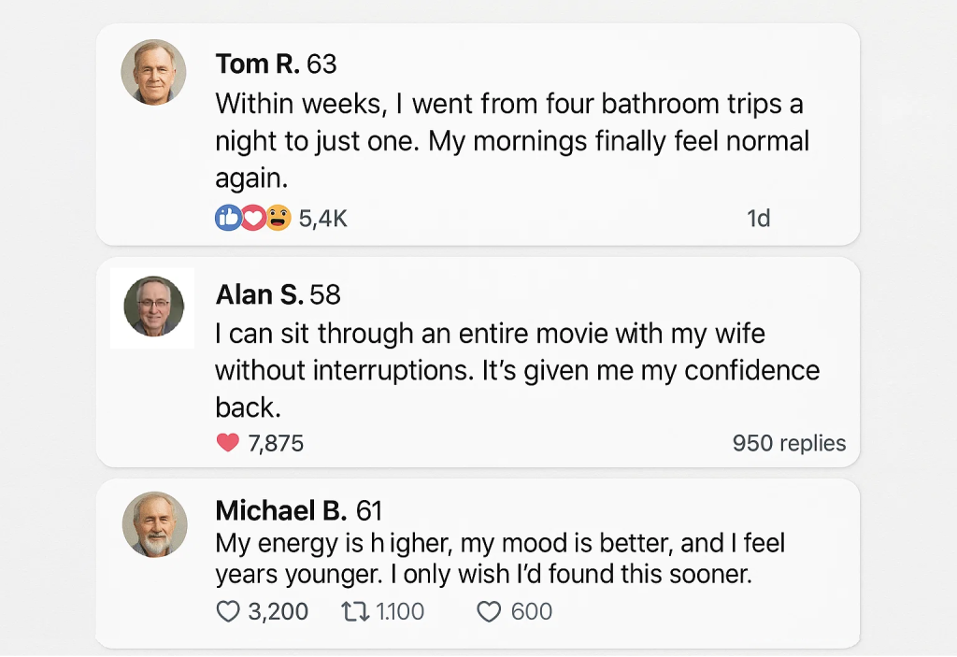957x657 pixels.
Task: Open Tom R.'s profile picture
Action: [x=154, y=72]
